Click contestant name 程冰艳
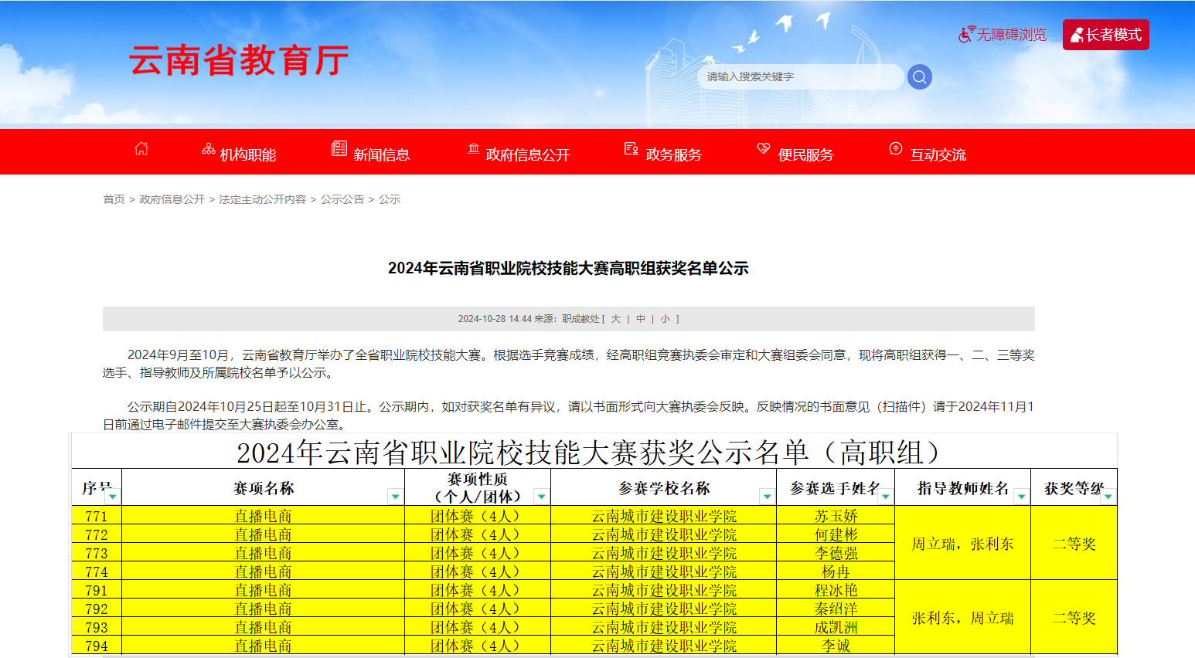Image resolution: width=1195 pixels, height=658 pixels. pos(836,590)
